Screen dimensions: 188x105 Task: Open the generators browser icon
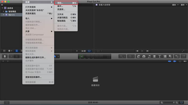(x=165, y=57)
